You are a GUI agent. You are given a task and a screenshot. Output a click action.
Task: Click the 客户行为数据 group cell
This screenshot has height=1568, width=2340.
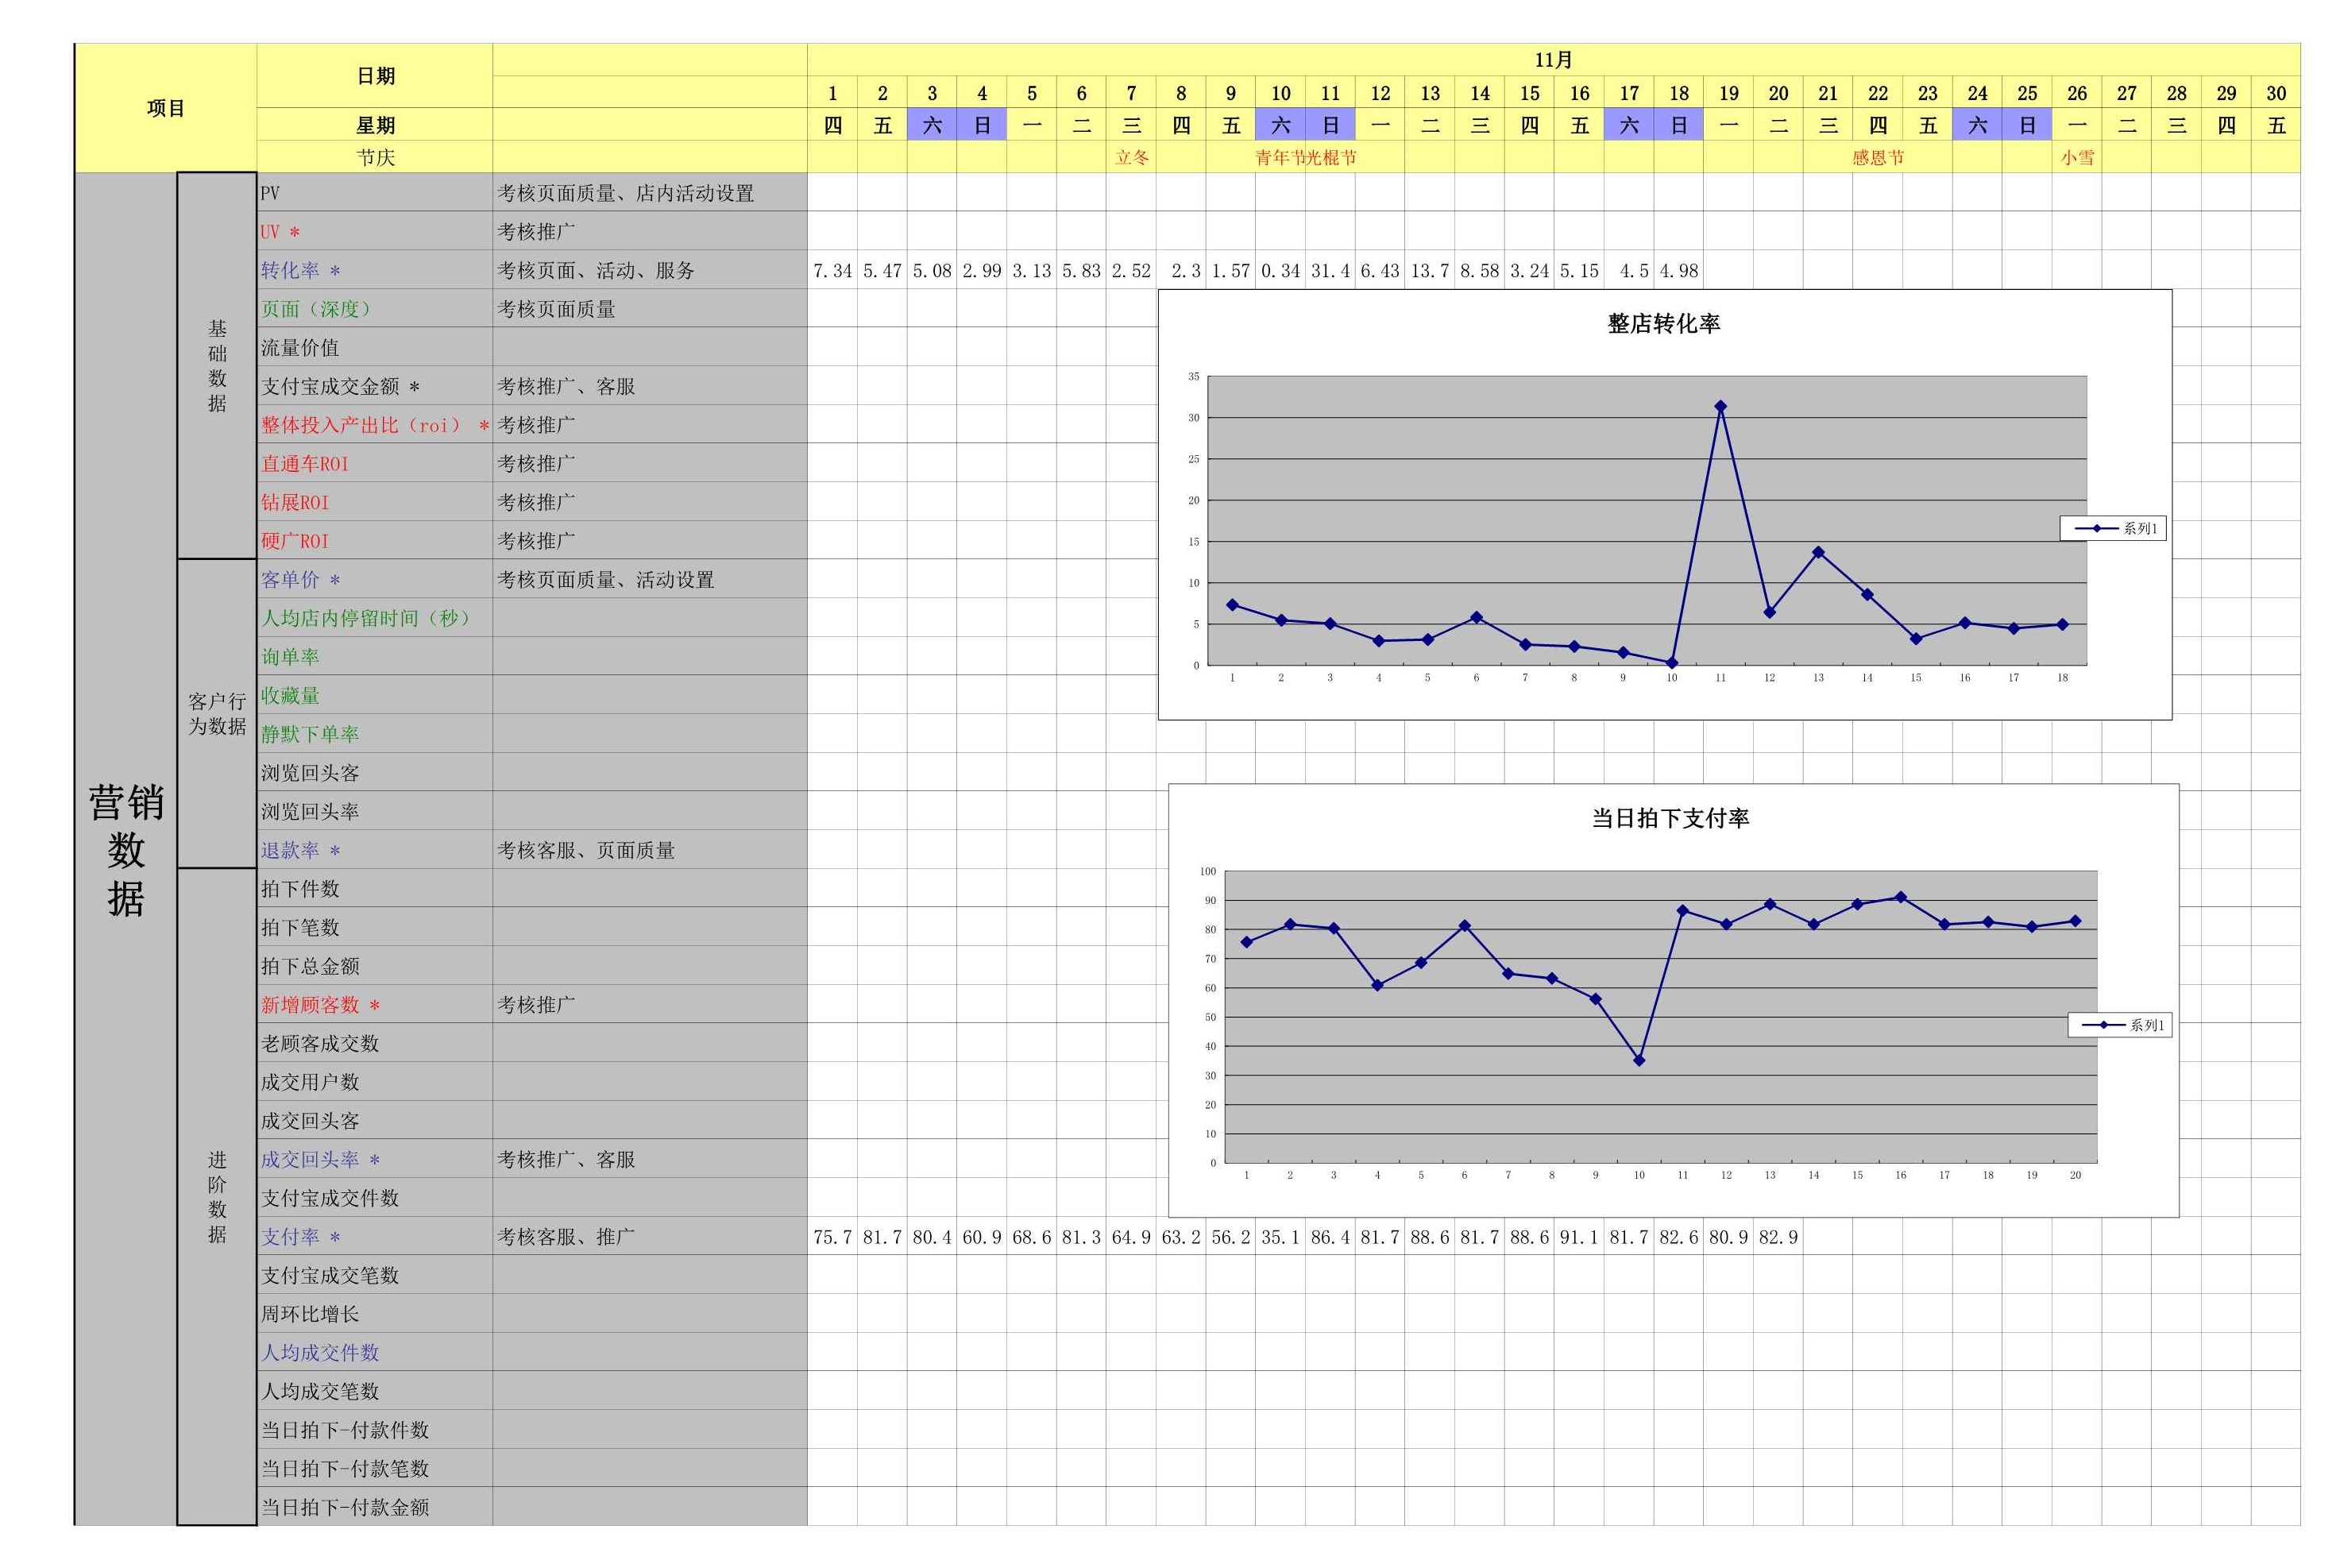pyautogui.click(x=217, y=713)
